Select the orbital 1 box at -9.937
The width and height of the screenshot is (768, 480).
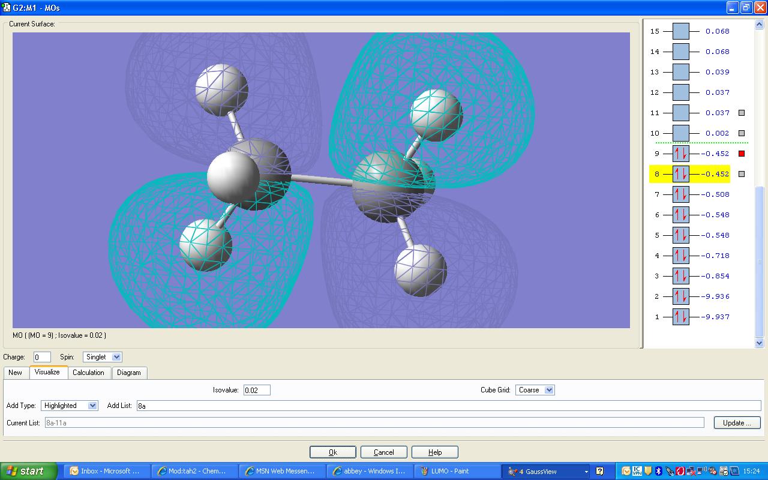point(680,317)
